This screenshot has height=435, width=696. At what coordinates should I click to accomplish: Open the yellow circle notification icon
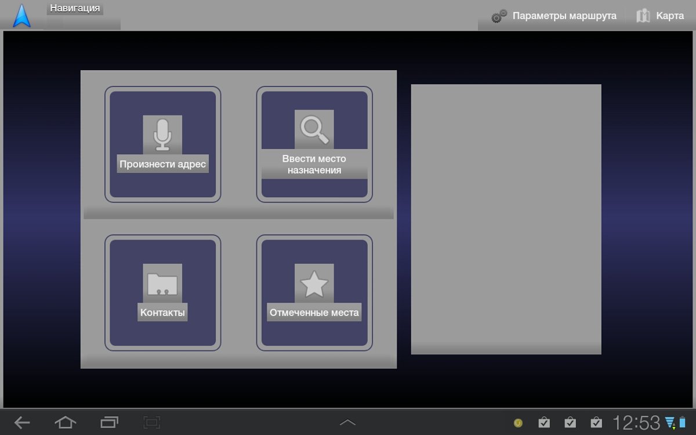tap(518, 423)
